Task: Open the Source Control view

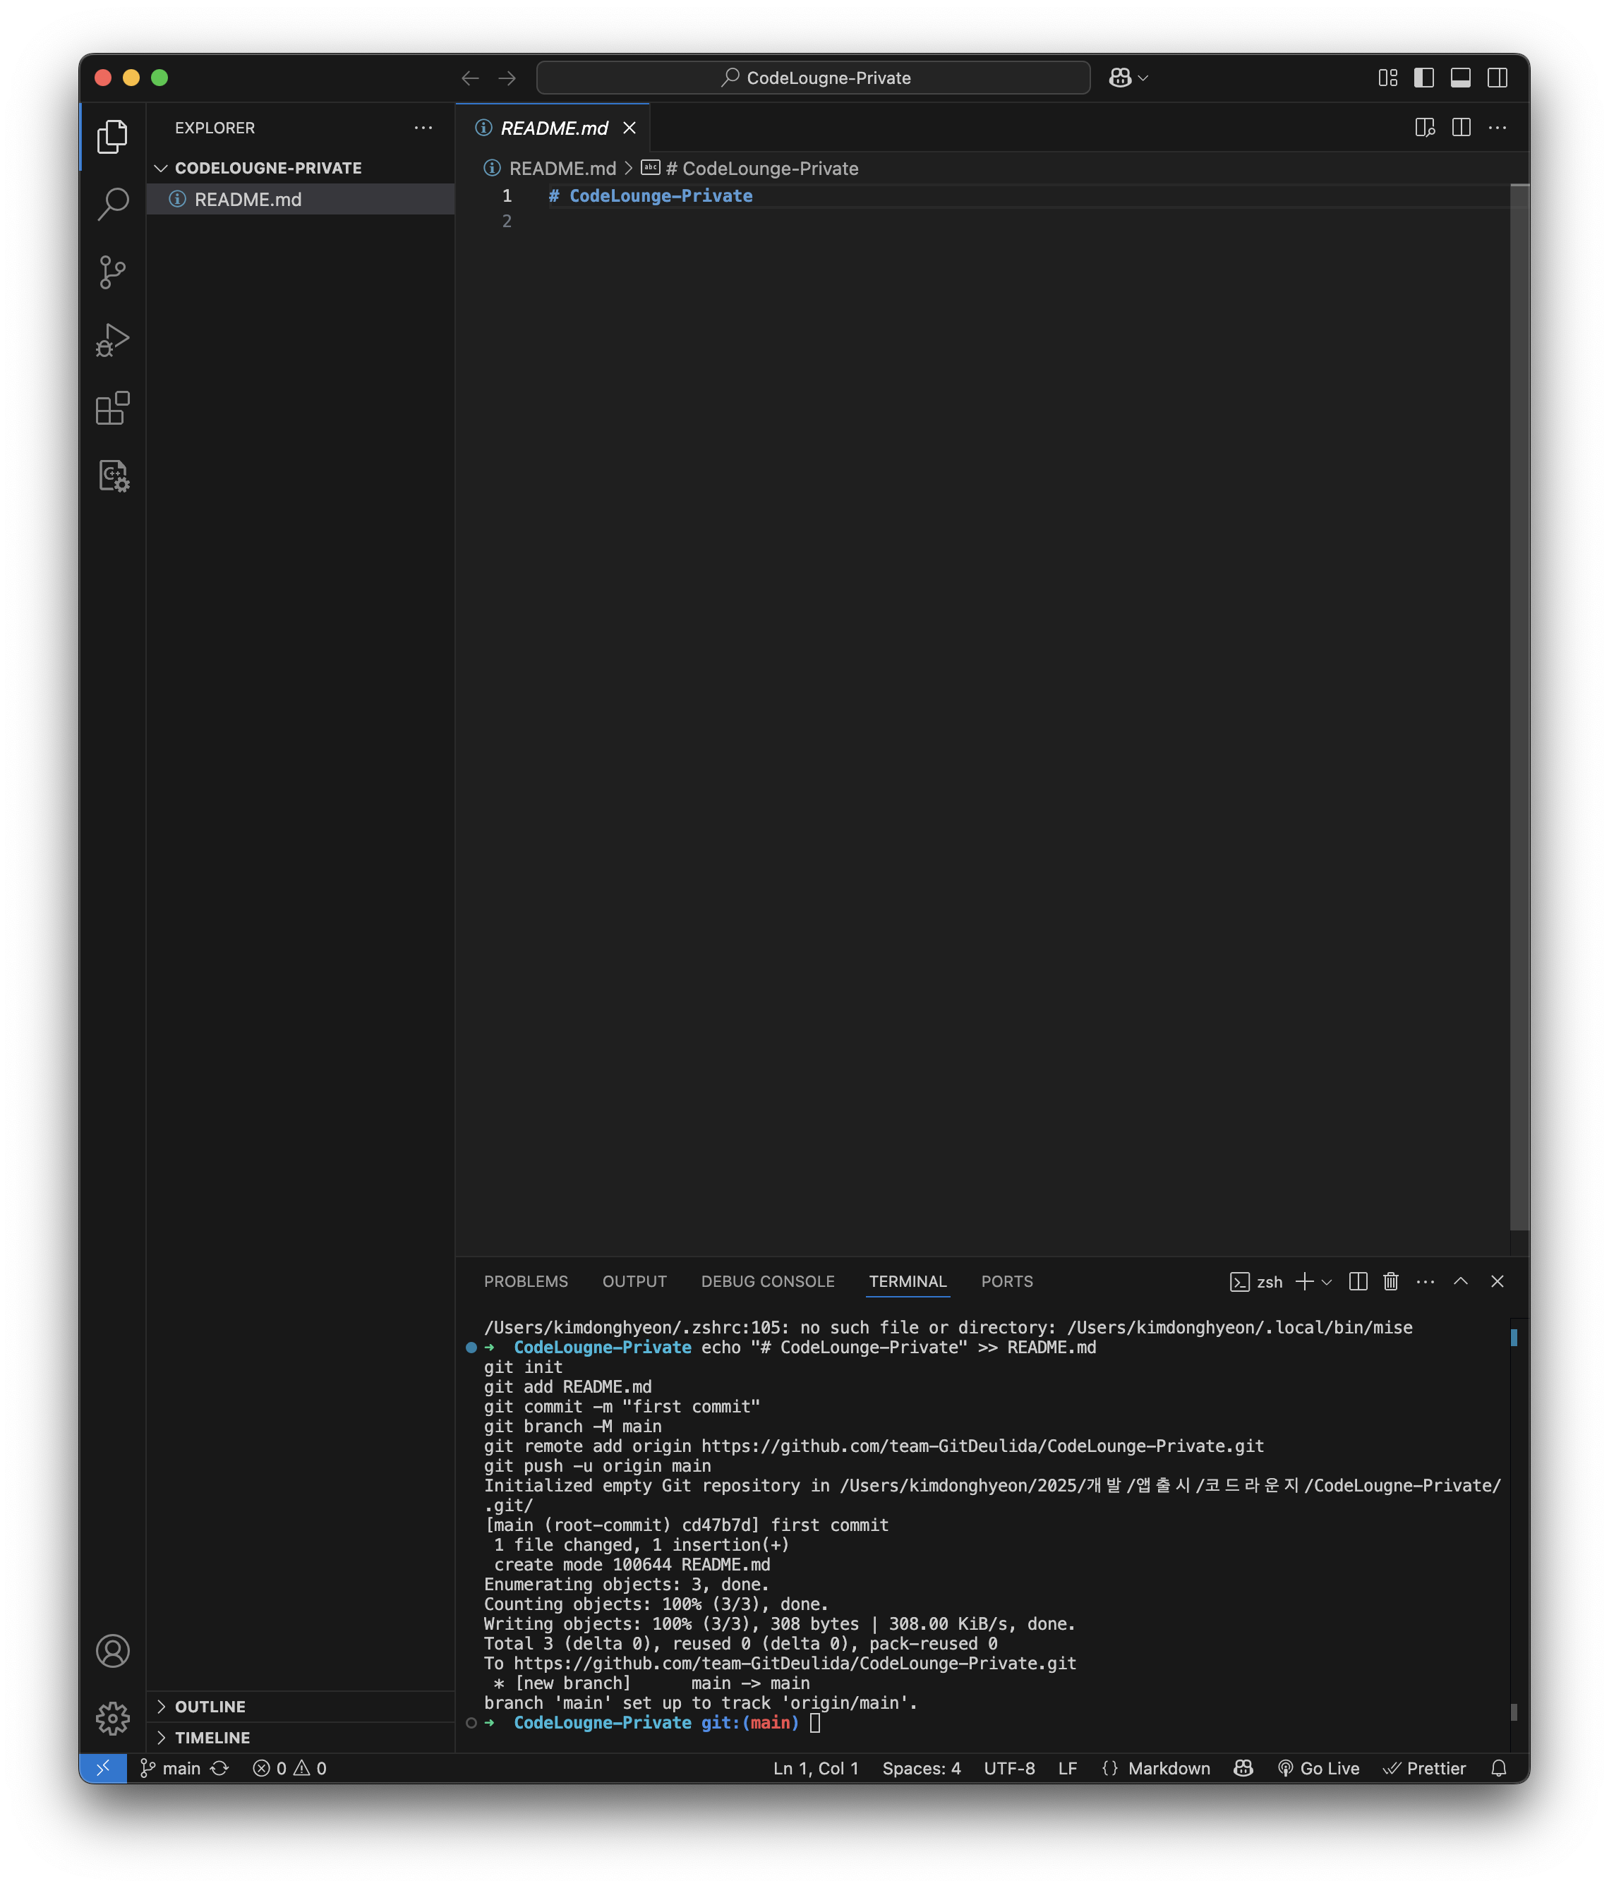Action: tap(112, 272)
